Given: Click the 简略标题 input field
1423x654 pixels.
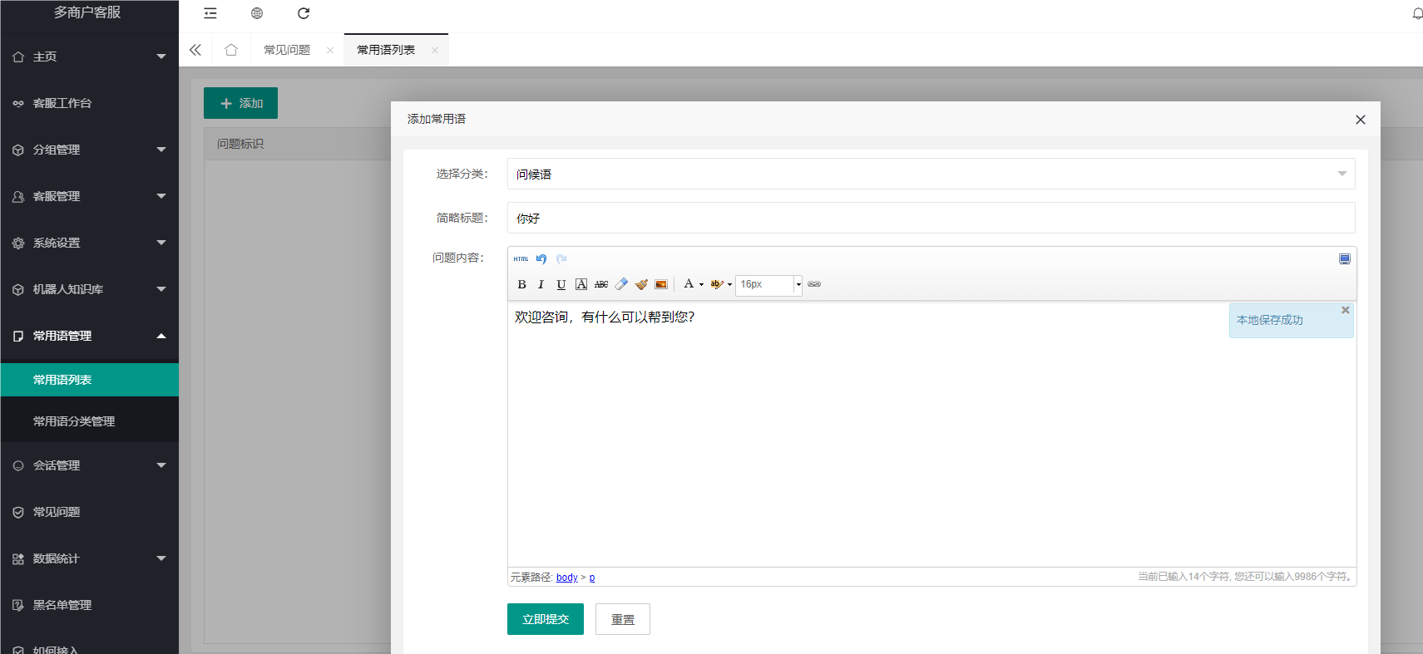Looking at the screenshot, I should coord(931,218).
